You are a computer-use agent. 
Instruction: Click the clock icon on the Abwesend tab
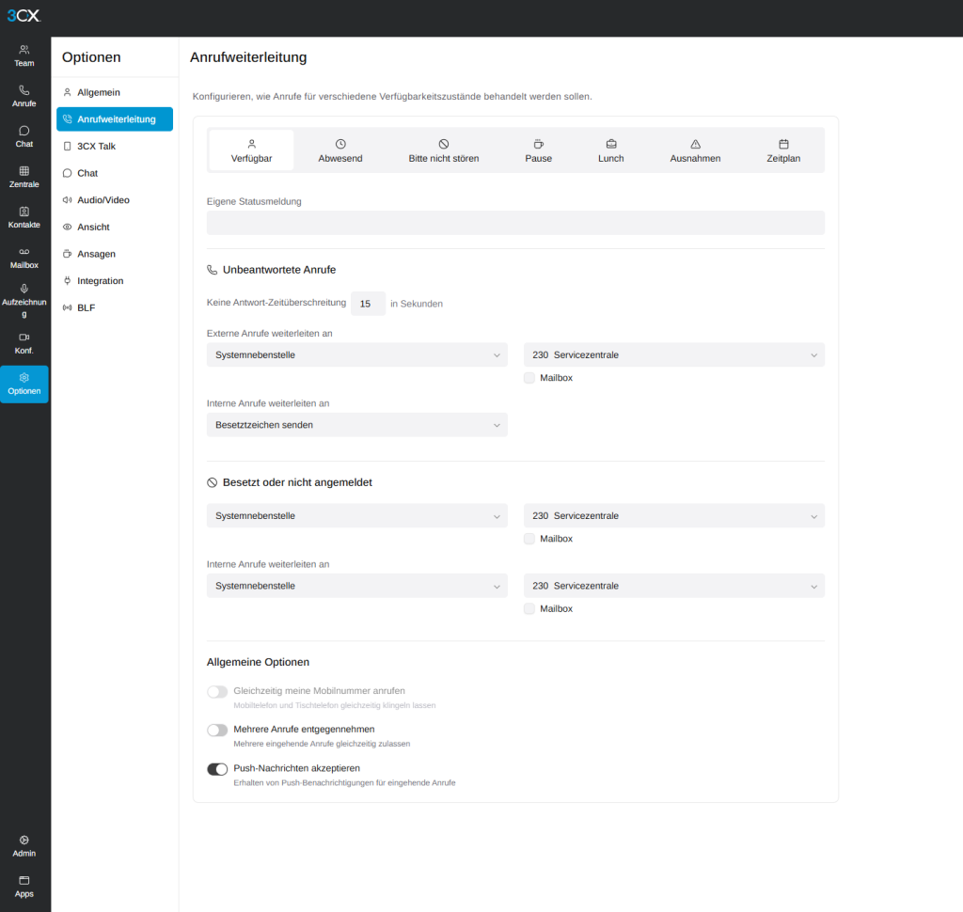point(340,144)
